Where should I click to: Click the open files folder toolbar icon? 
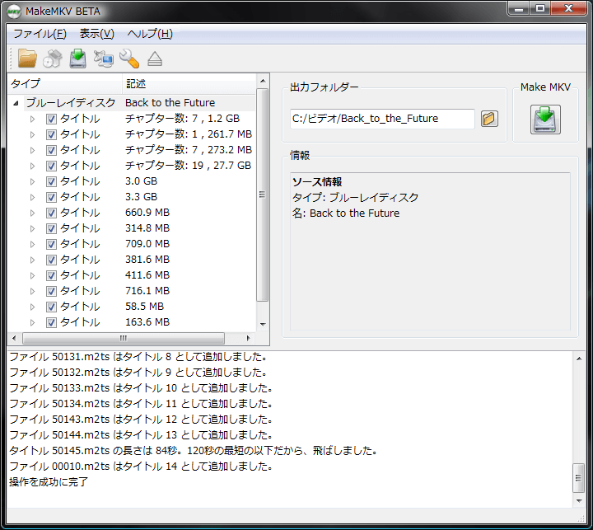[x=27, y=59]
